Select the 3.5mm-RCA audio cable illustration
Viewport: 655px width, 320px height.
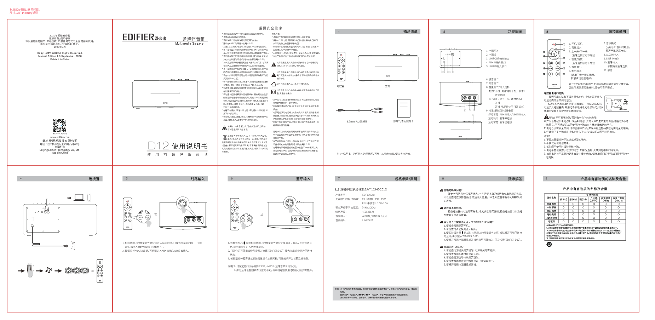[x=358, y=110]
